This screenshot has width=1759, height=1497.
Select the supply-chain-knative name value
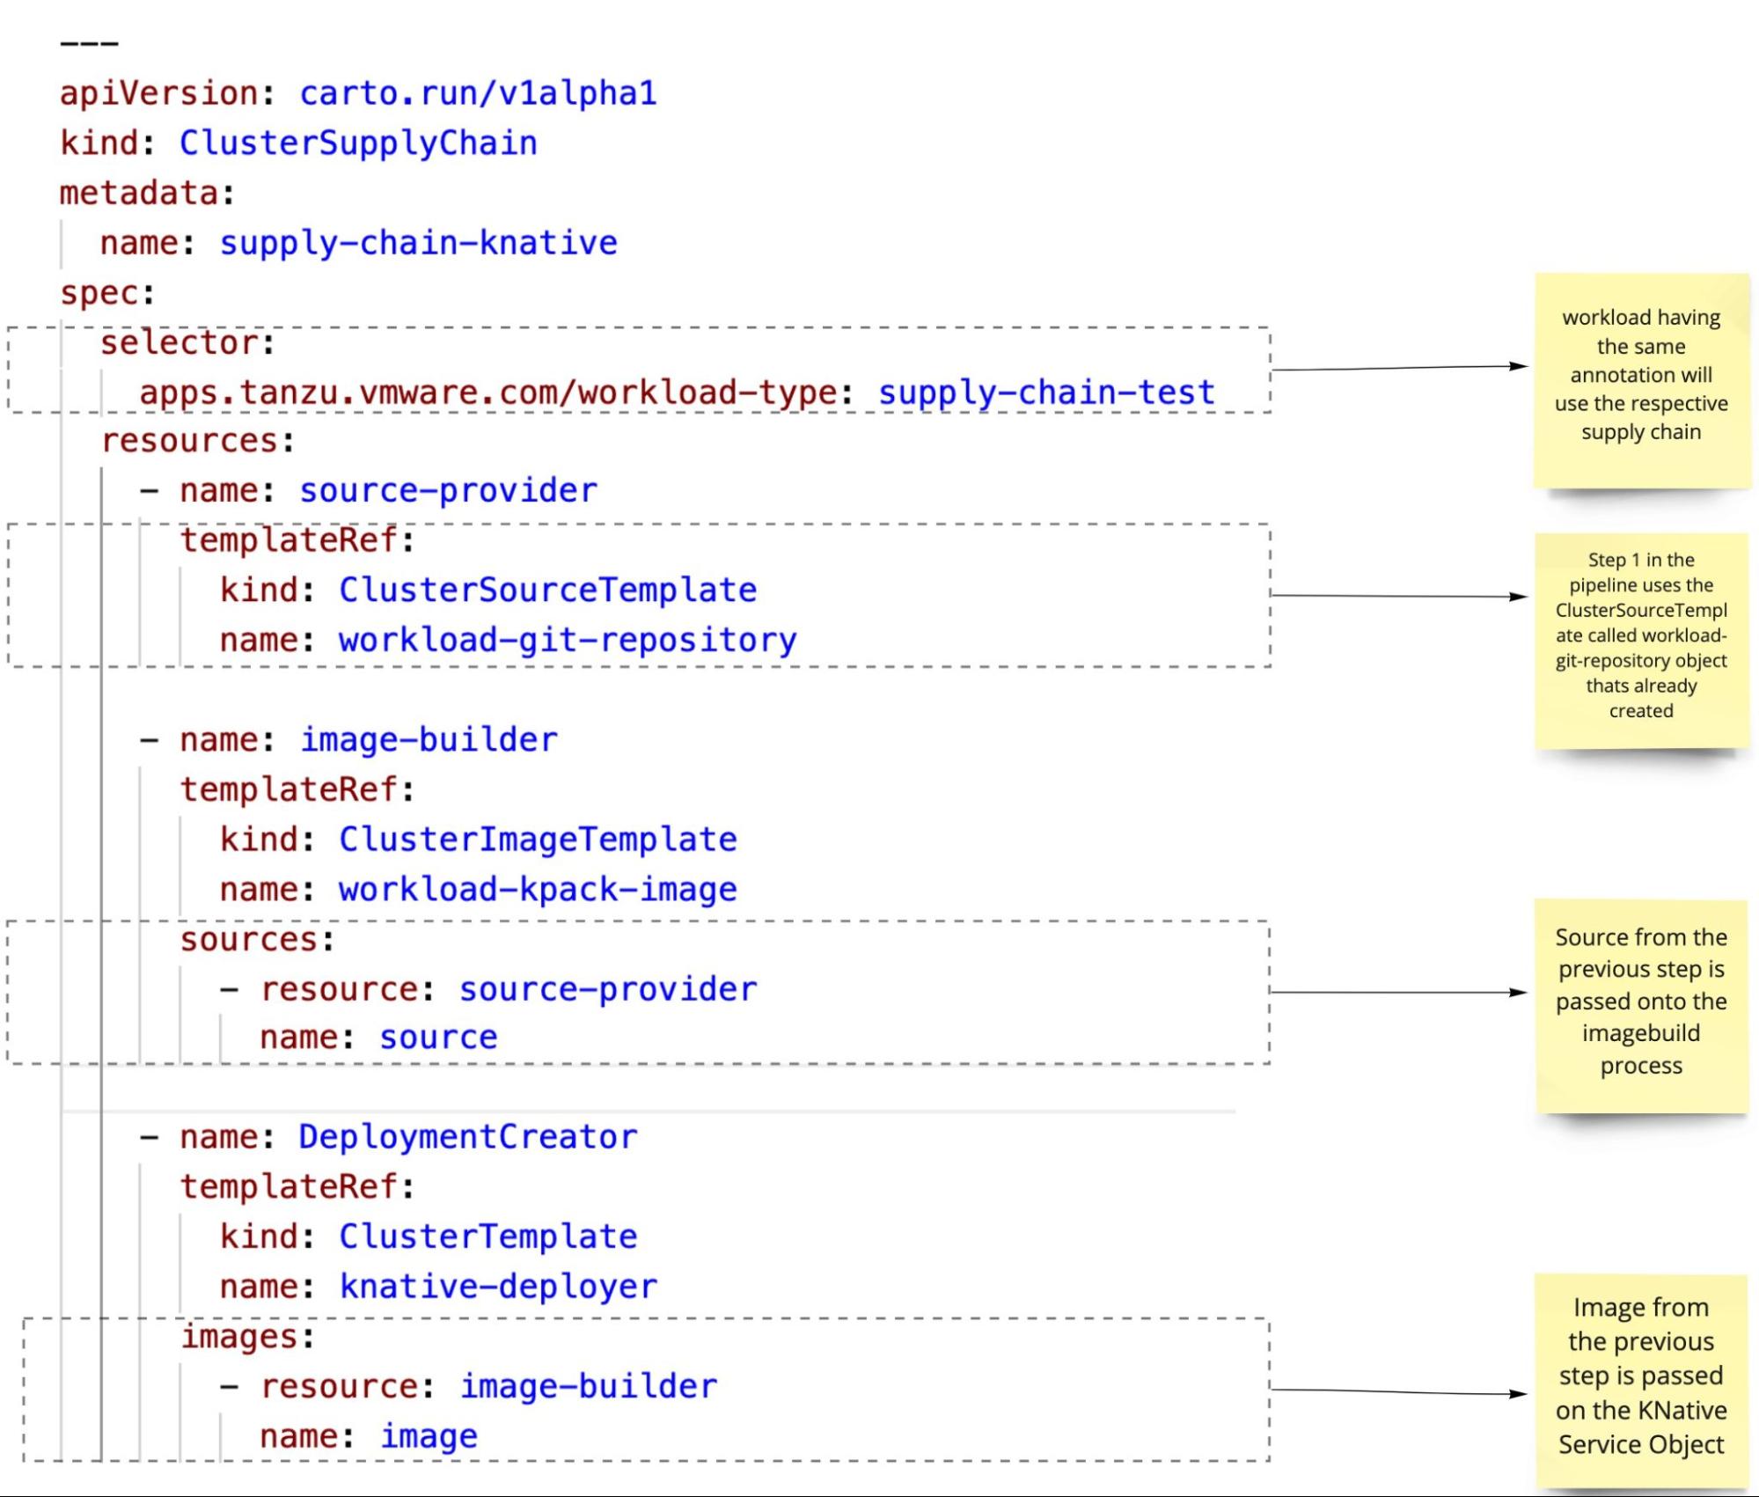[418, 243]
